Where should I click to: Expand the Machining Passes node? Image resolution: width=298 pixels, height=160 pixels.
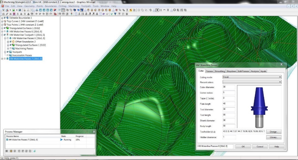[8, 48]
